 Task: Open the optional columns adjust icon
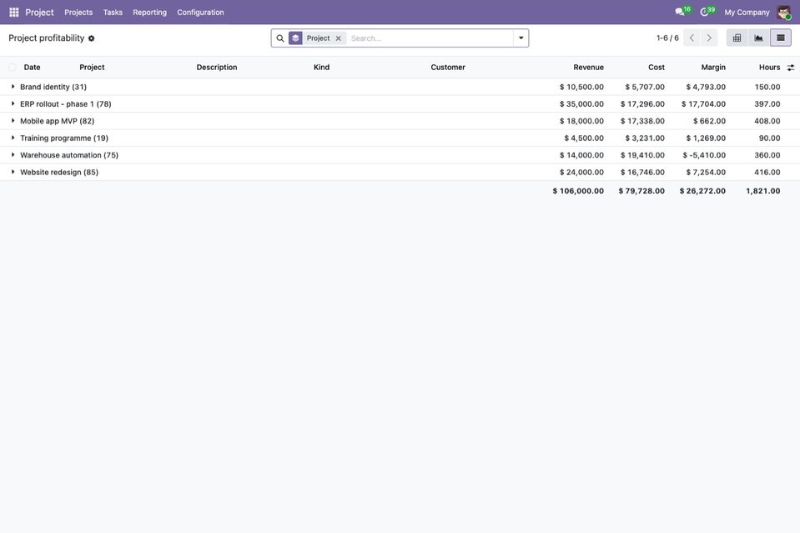pos(791,68)
